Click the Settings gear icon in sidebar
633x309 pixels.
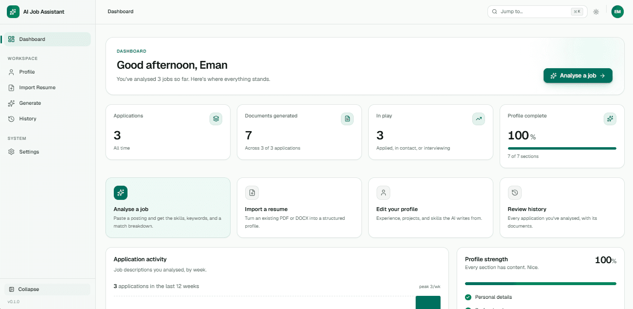11,152
